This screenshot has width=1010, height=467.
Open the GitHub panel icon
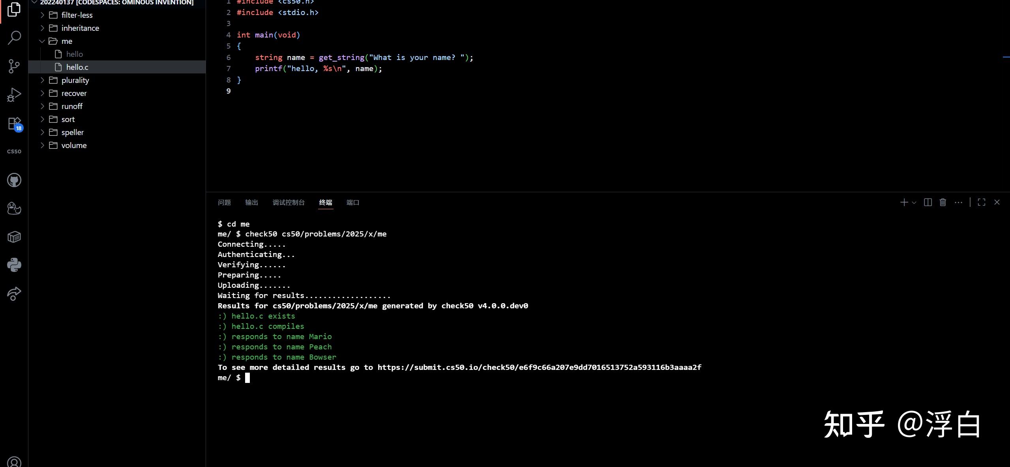14,180
